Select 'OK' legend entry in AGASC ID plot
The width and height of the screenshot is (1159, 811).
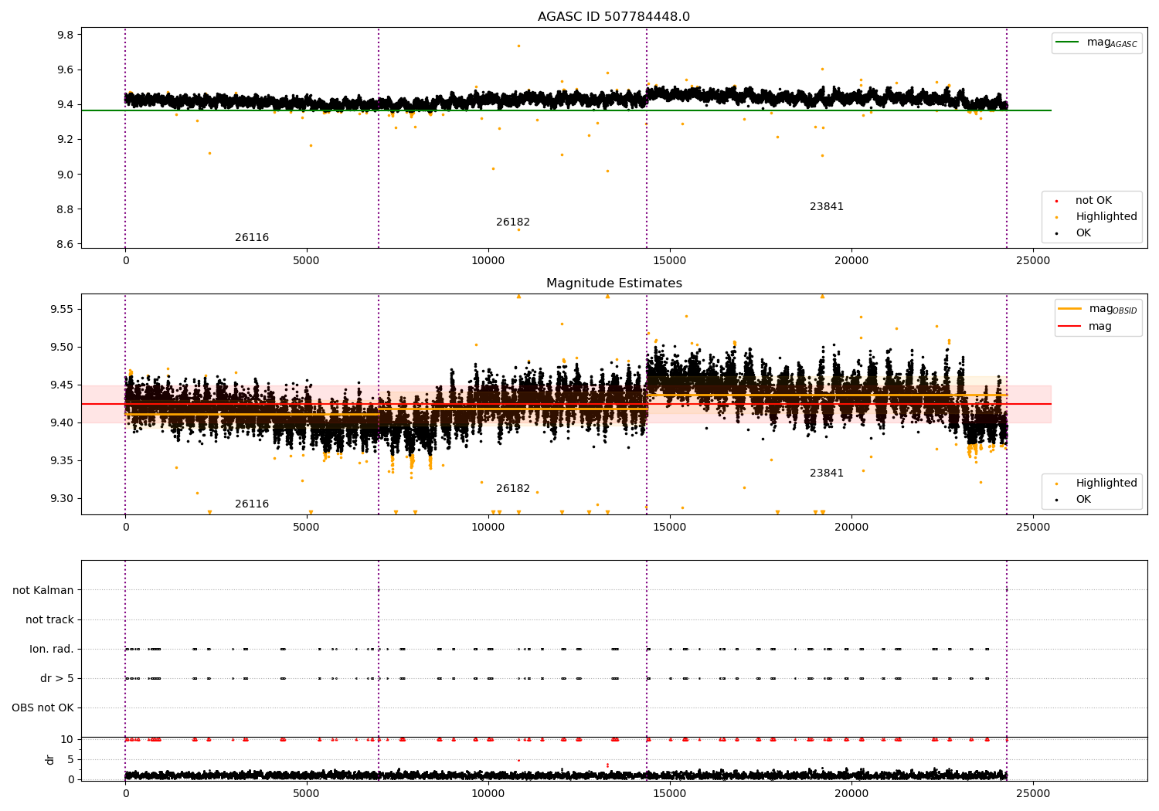[x=1083, y=233]
